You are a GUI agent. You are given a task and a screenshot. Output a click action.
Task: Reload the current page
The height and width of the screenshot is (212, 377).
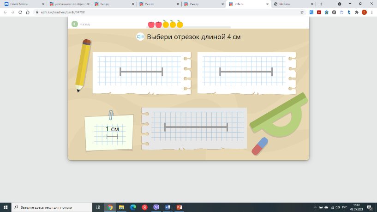coord(20,12)
